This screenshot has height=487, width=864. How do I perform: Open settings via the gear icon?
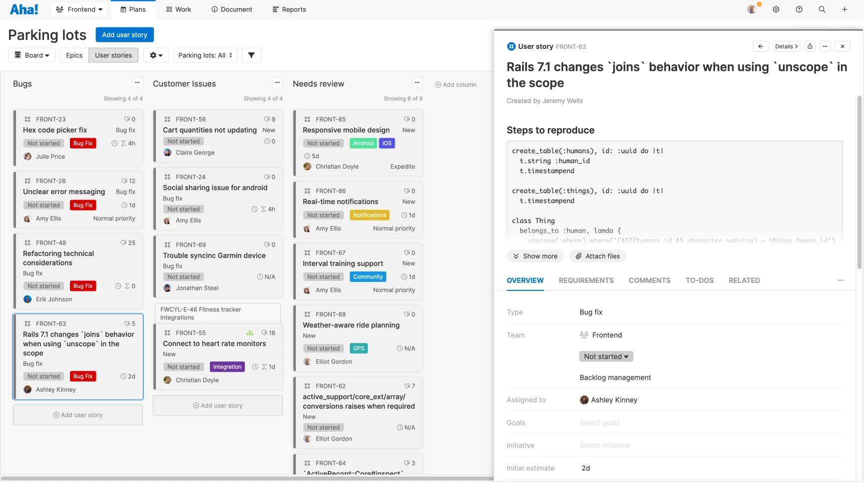click(776, 9)
